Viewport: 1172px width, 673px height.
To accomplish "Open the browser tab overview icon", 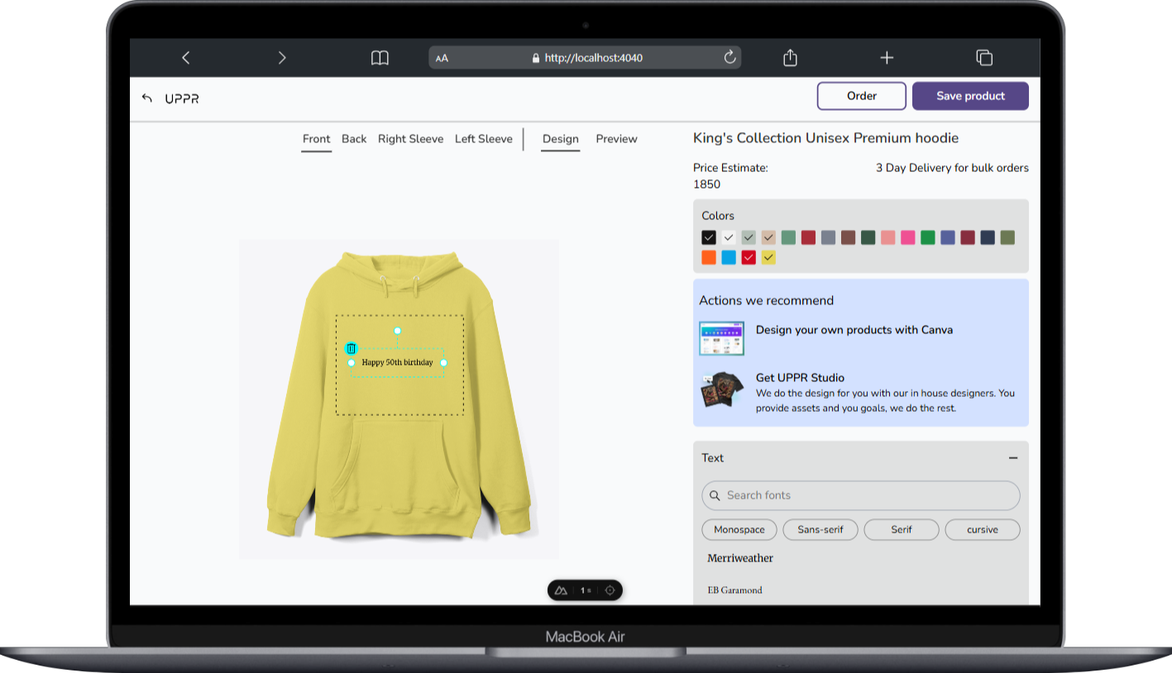I will pyautogui.click(x=983, y=57).
